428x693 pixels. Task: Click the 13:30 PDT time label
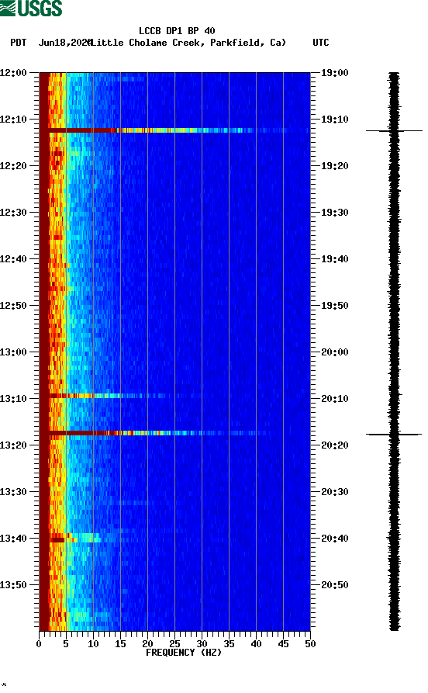13,492
